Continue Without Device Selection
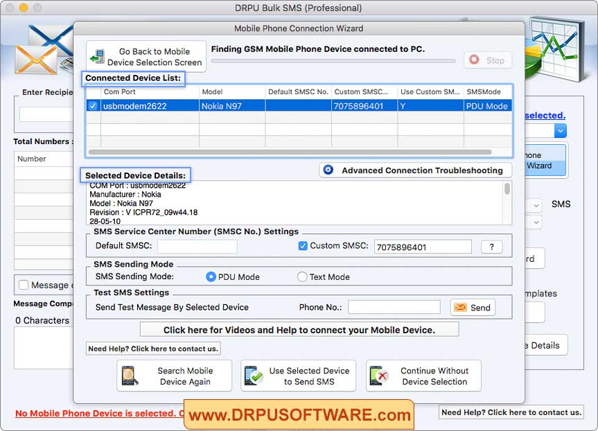The height and width of the screenshot is (431, 598). (423, 376)
